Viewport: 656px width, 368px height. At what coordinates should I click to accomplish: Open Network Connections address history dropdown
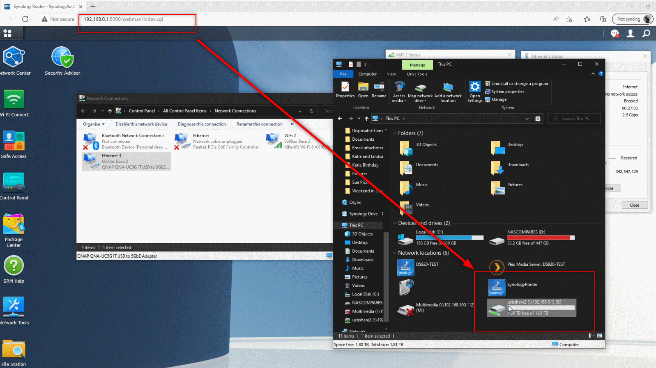300,111
